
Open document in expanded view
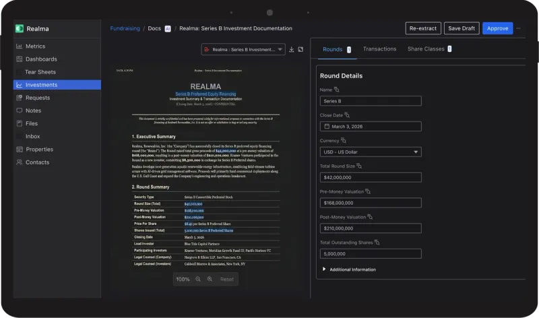point(300,49)
